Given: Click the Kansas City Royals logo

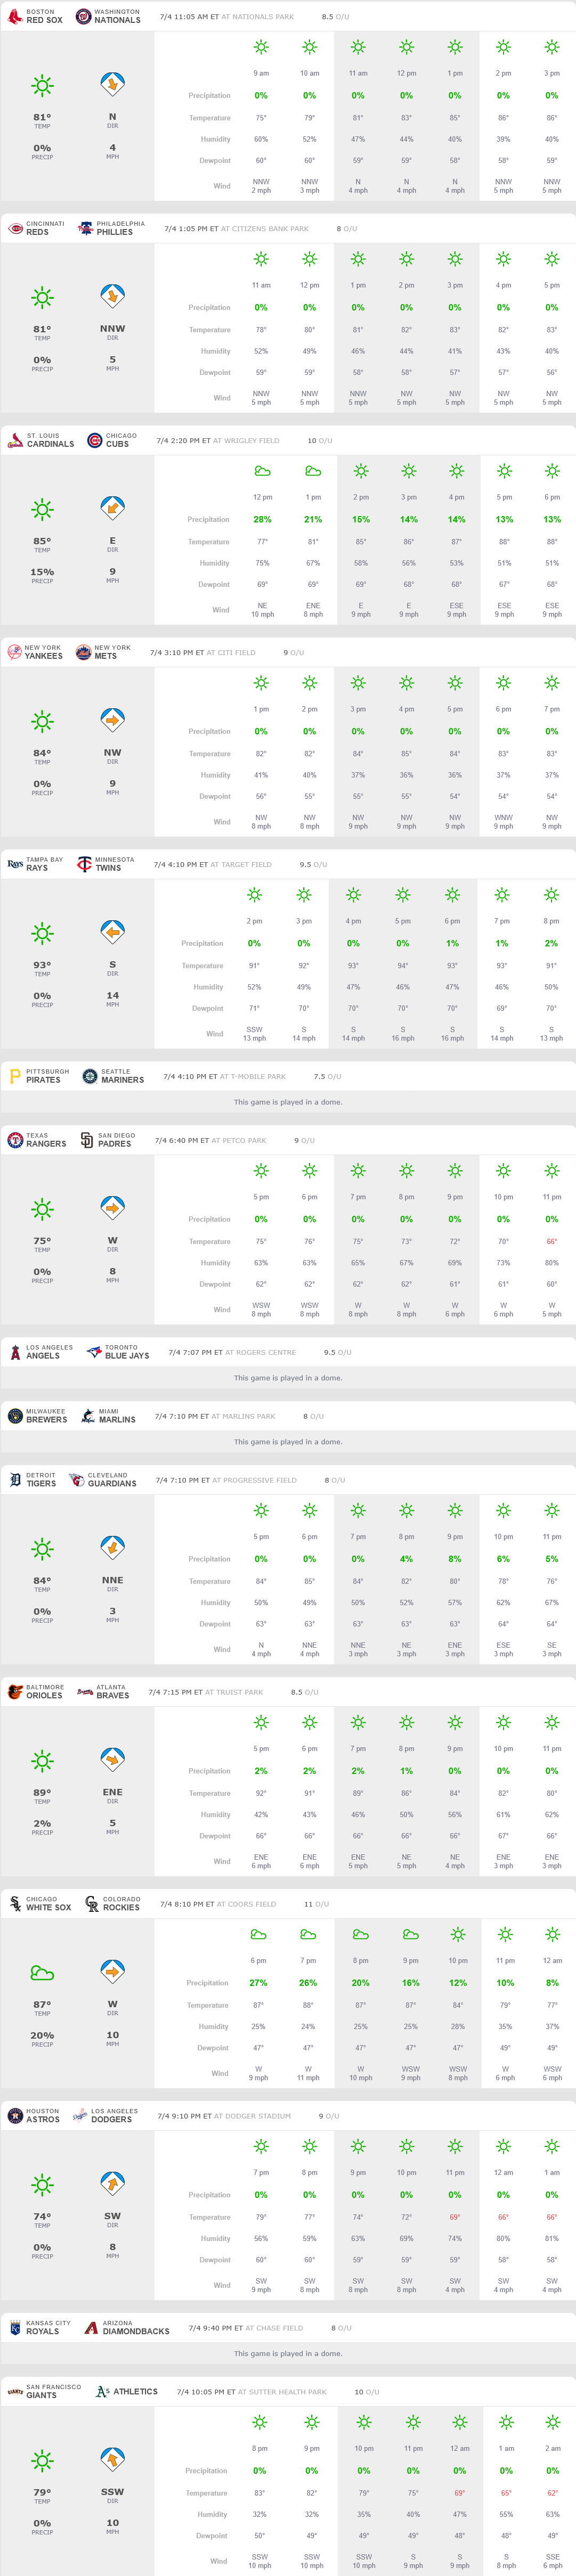Looking at the screenshot, I should coord(15,2329).
